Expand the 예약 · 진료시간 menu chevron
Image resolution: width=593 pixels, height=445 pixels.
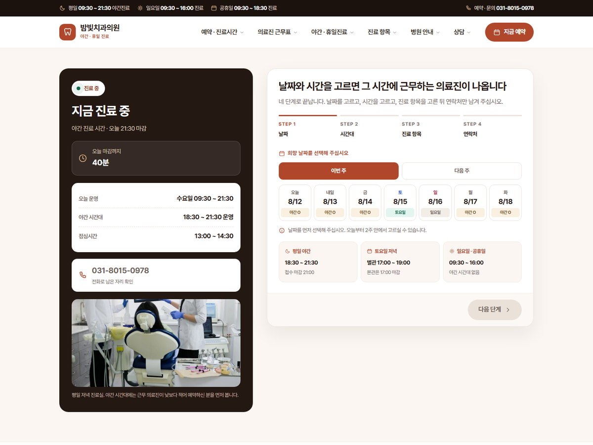pyautogui.click(x=242, y=33)
